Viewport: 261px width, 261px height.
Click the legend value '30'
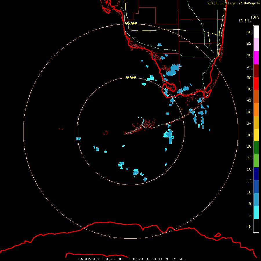tap(249, 135)
